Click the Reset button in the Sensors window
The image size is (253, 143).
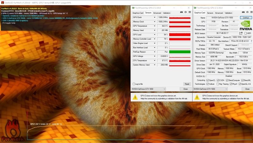pos(187,84)
